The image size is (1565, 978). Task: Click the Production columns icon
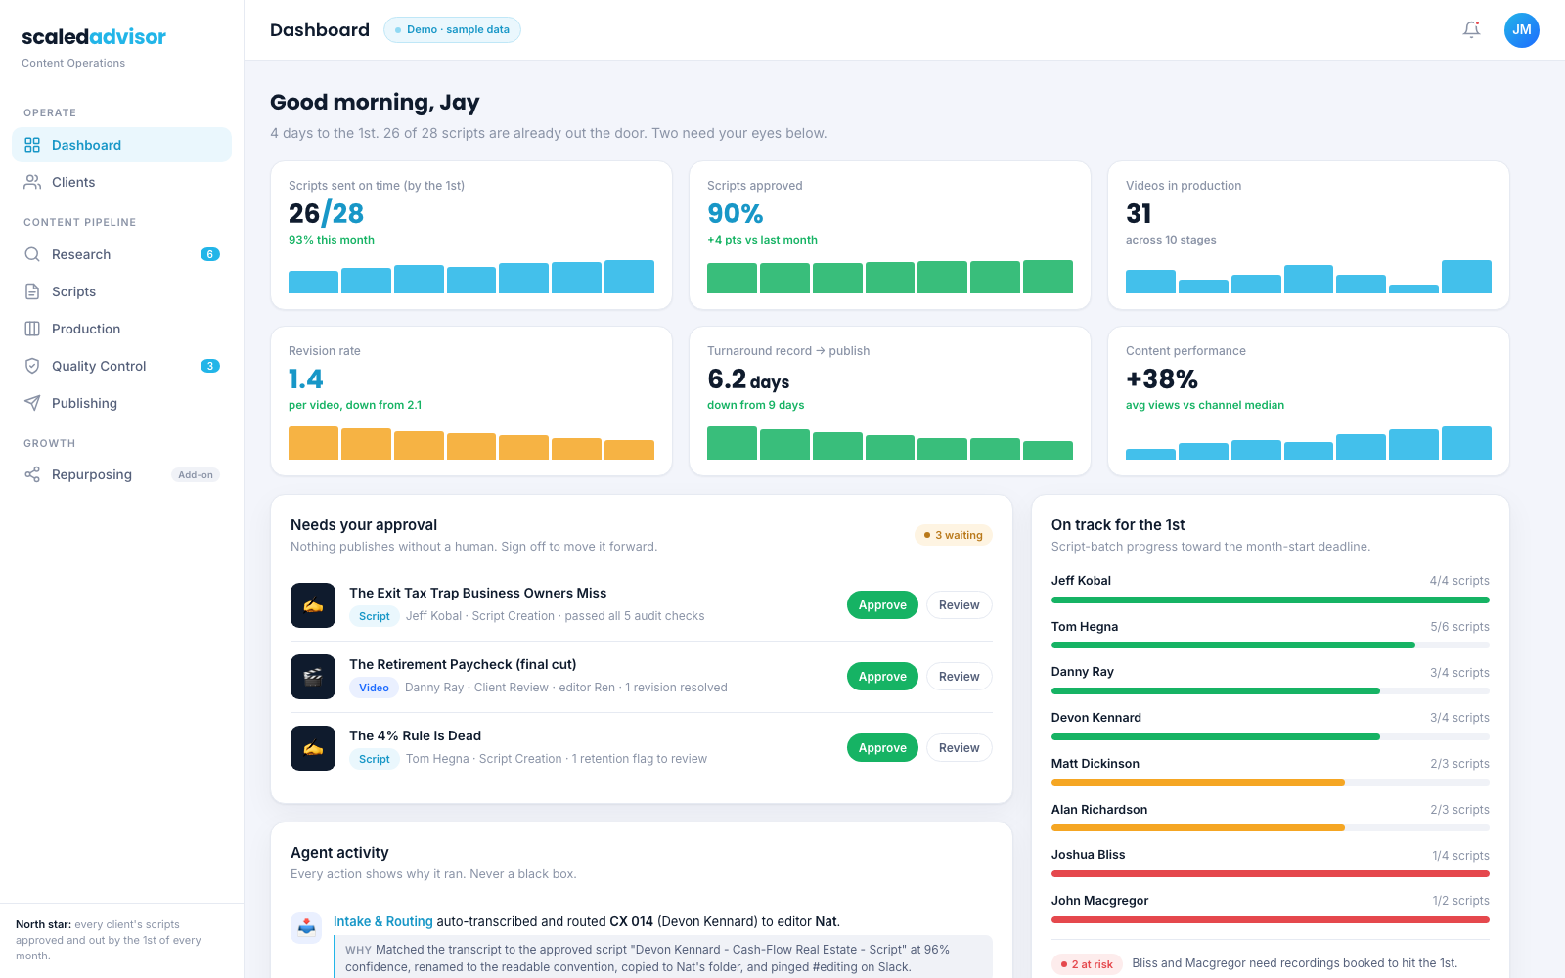tap(32, 329)
